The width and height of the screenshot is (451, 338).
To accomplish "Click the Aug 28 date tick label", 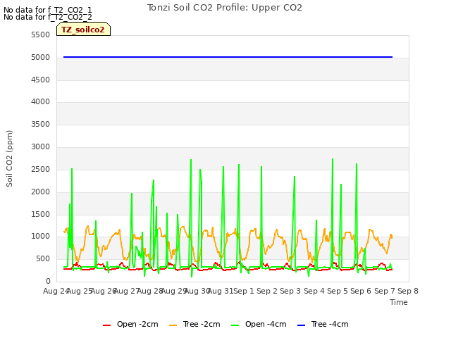I will pos(150,291).
